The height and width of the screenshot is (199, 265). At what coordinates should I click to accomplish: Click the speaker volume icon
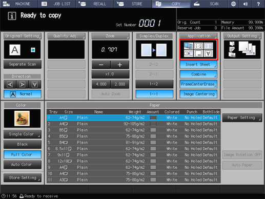[x=246, y=4]
